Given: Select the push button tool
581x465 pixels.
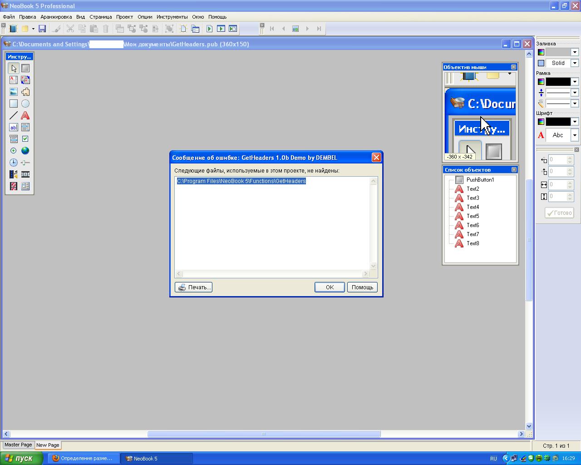Looking at the screenshot, I should click(25, 68).
